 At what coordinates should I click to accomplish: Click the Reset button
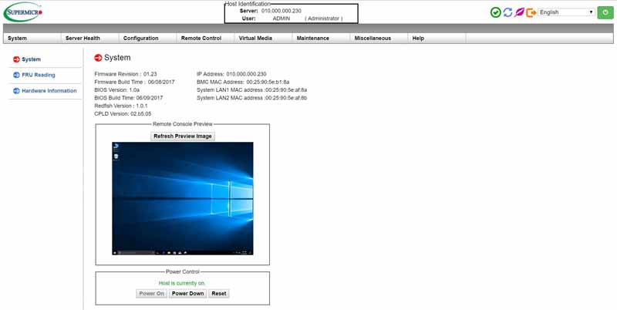tap(219, 294)
